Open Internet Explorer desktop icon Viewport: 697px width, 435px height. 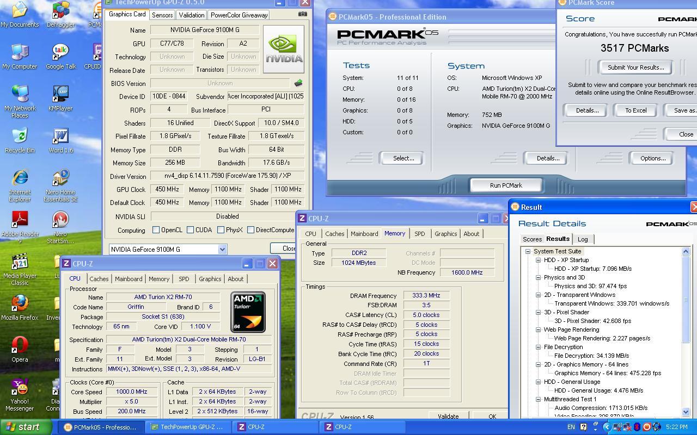coord(20,185)
